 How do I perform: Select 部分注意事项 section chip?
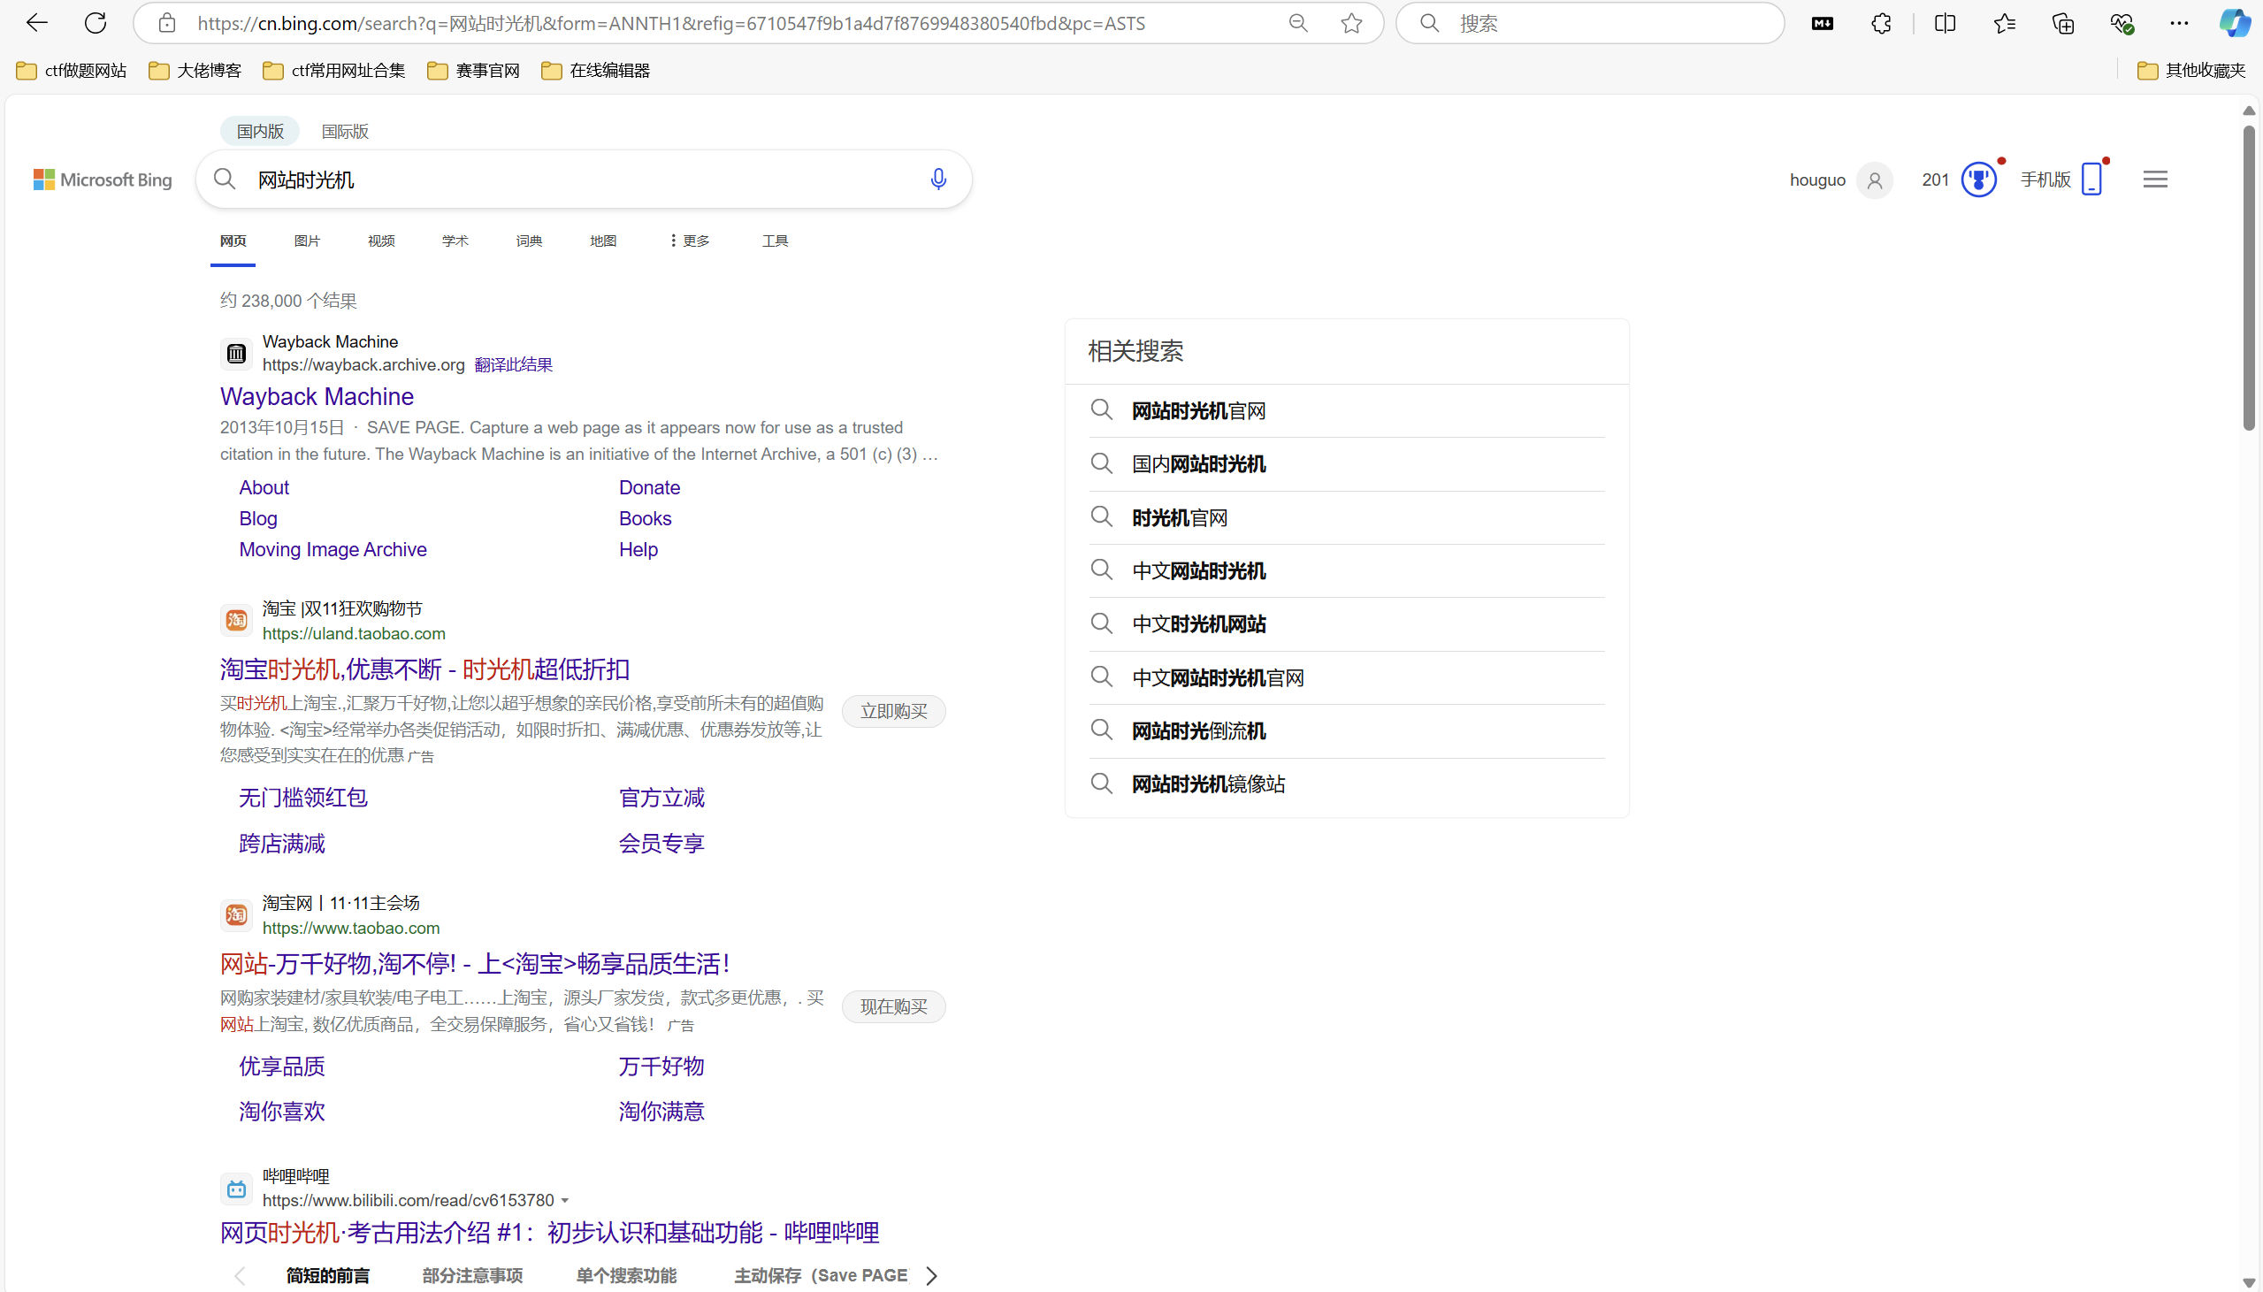coord(472,1276)
